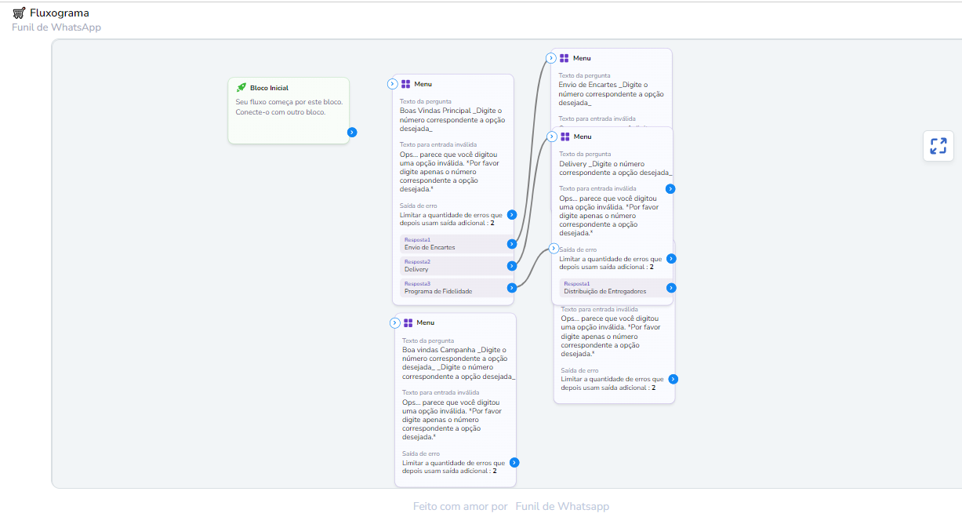Click the rocket icon in Bloco Inicial
The image size is (962, 517).
(x=241, y=88)
